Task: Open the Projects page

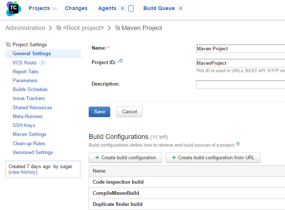Action: (x=39, y=8)
